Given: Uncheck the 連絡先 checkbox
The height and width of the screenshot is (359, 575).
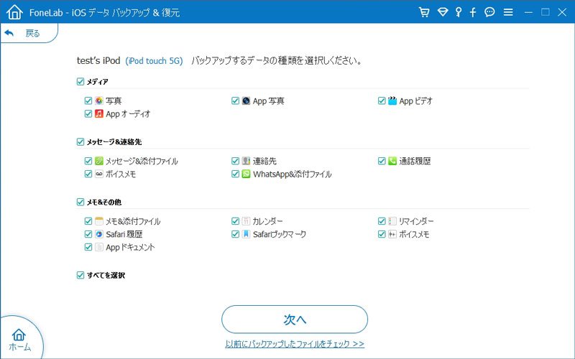Looking at the screenshot, I should tap(236, 161).
